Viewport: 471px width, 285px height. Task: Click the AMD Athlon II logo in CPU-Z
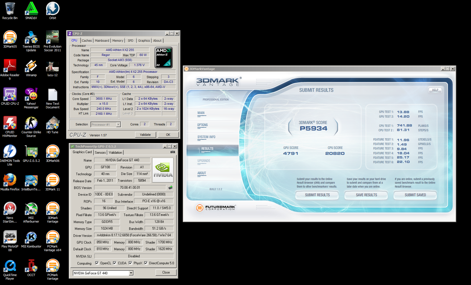(164, 58)
